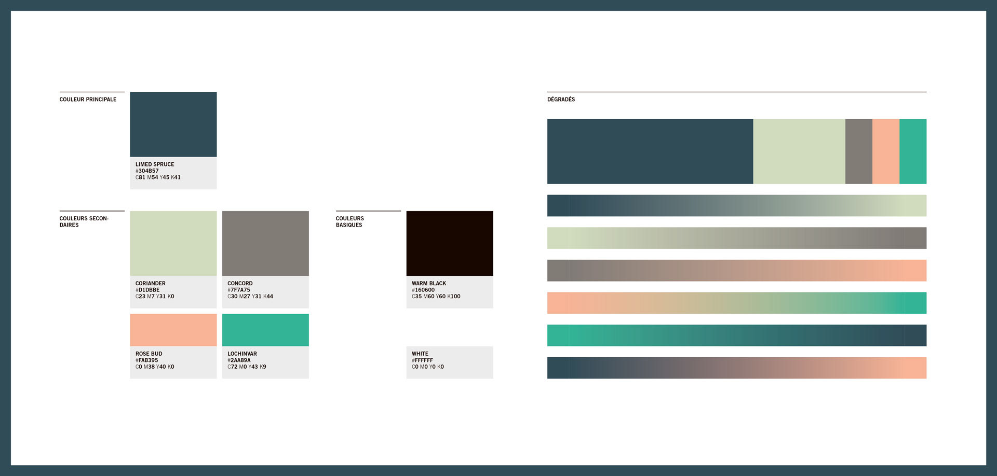Click the DÉGRADÉS heading
The image size is (997, 476).
[x=561, y=100]
